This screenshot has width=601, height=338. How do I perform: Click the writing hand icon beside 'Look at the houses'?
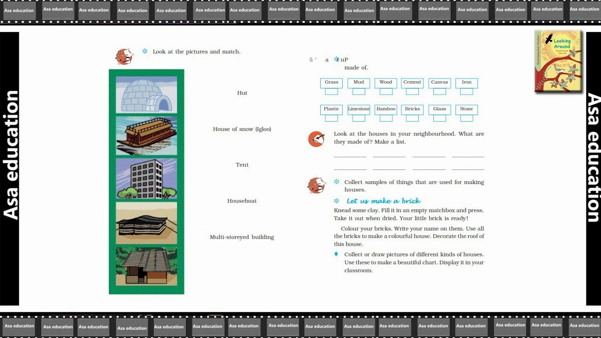(x=316, y=139)
